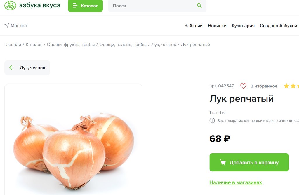Open Наличие в магазинах link
Viewport: 299px width, 195px height.
click(x=236, y=182)
